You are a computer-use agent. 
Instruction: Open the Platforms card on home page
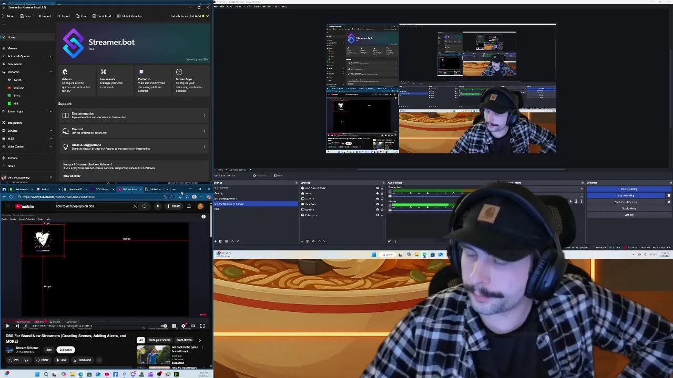[x=152, y=81]
